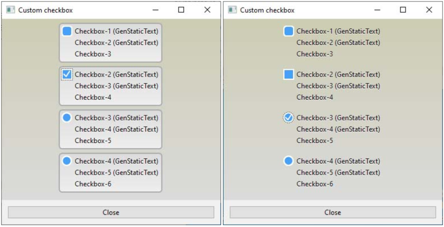This screenshot has width=444, height=227.
Task: Close left window using title bar X
Action: pyautogui.click(x=207, y=10)
